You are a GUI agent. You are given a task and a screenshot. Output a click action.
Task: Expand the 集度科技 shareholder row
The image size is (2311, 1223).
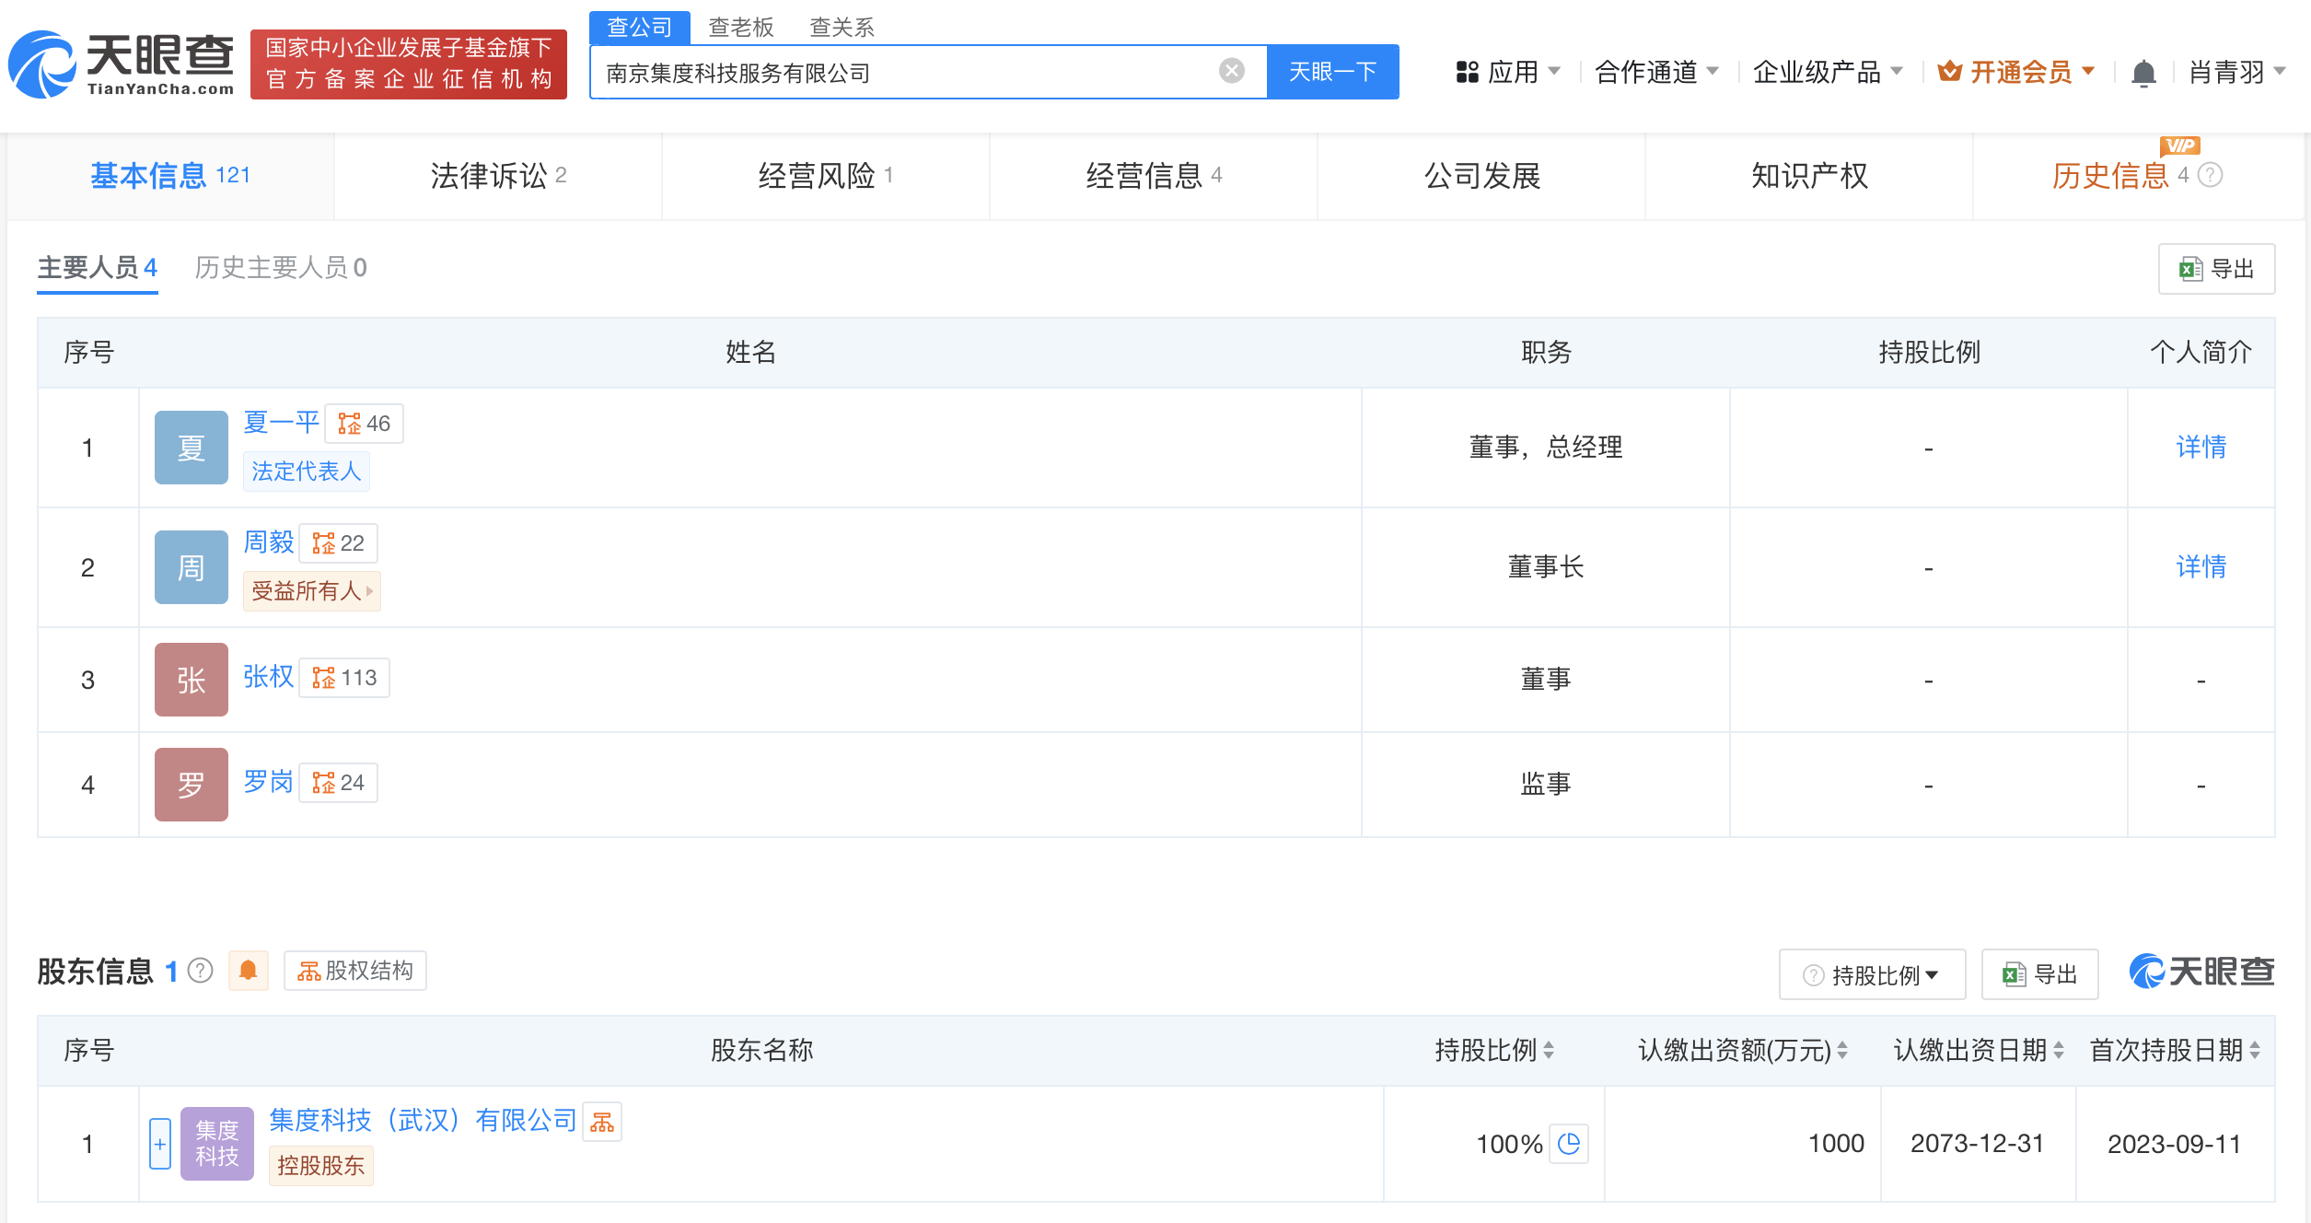[160, 1144]
